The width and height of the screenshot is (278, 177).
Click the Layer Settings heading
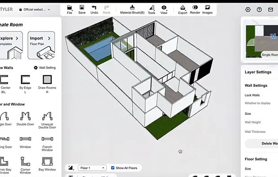[x=258, y=72]
